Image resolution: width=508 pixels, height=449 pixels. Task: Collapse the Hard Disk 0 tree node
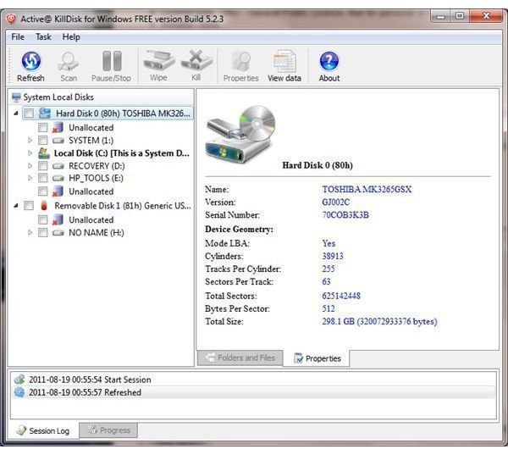click(x=16, y=114)
